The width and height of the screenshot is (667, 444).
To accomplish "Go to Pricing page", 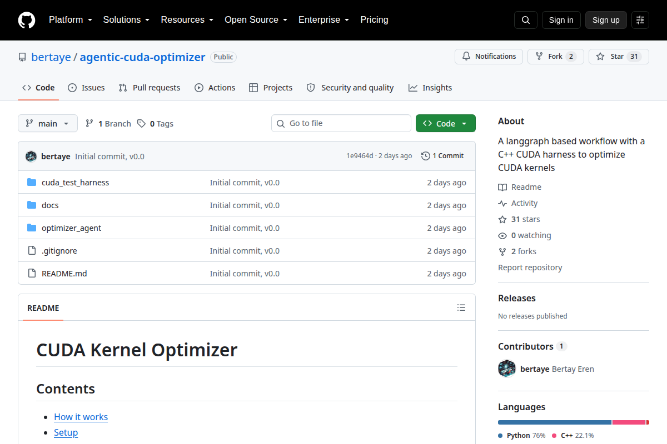I will click(374, 20).
